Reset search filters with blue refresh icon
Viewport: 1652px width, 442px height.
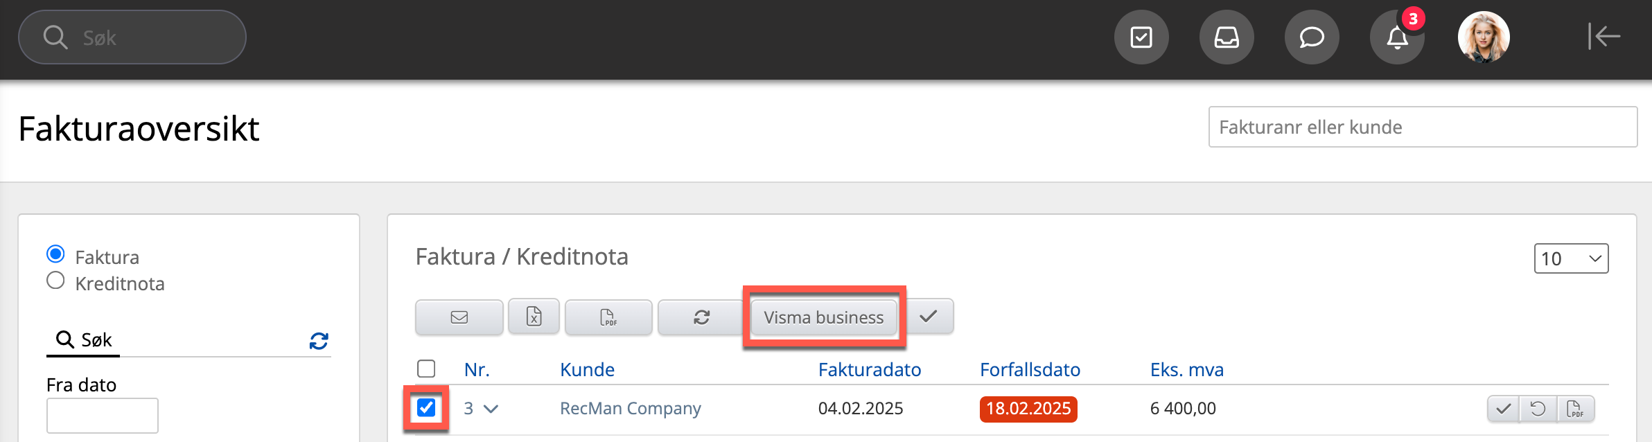click(319, 341)
